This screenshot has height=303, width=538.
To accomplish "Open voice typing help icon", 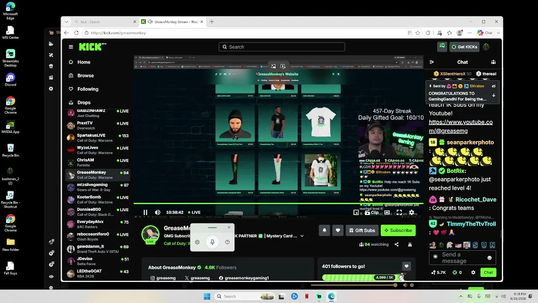I will (227, 242).
